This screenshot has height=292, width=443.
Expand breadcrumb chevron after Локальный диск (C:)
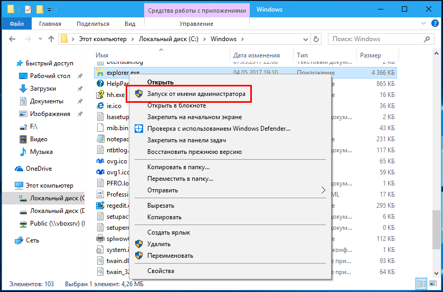pyautogui.click(x=204, y=39)
